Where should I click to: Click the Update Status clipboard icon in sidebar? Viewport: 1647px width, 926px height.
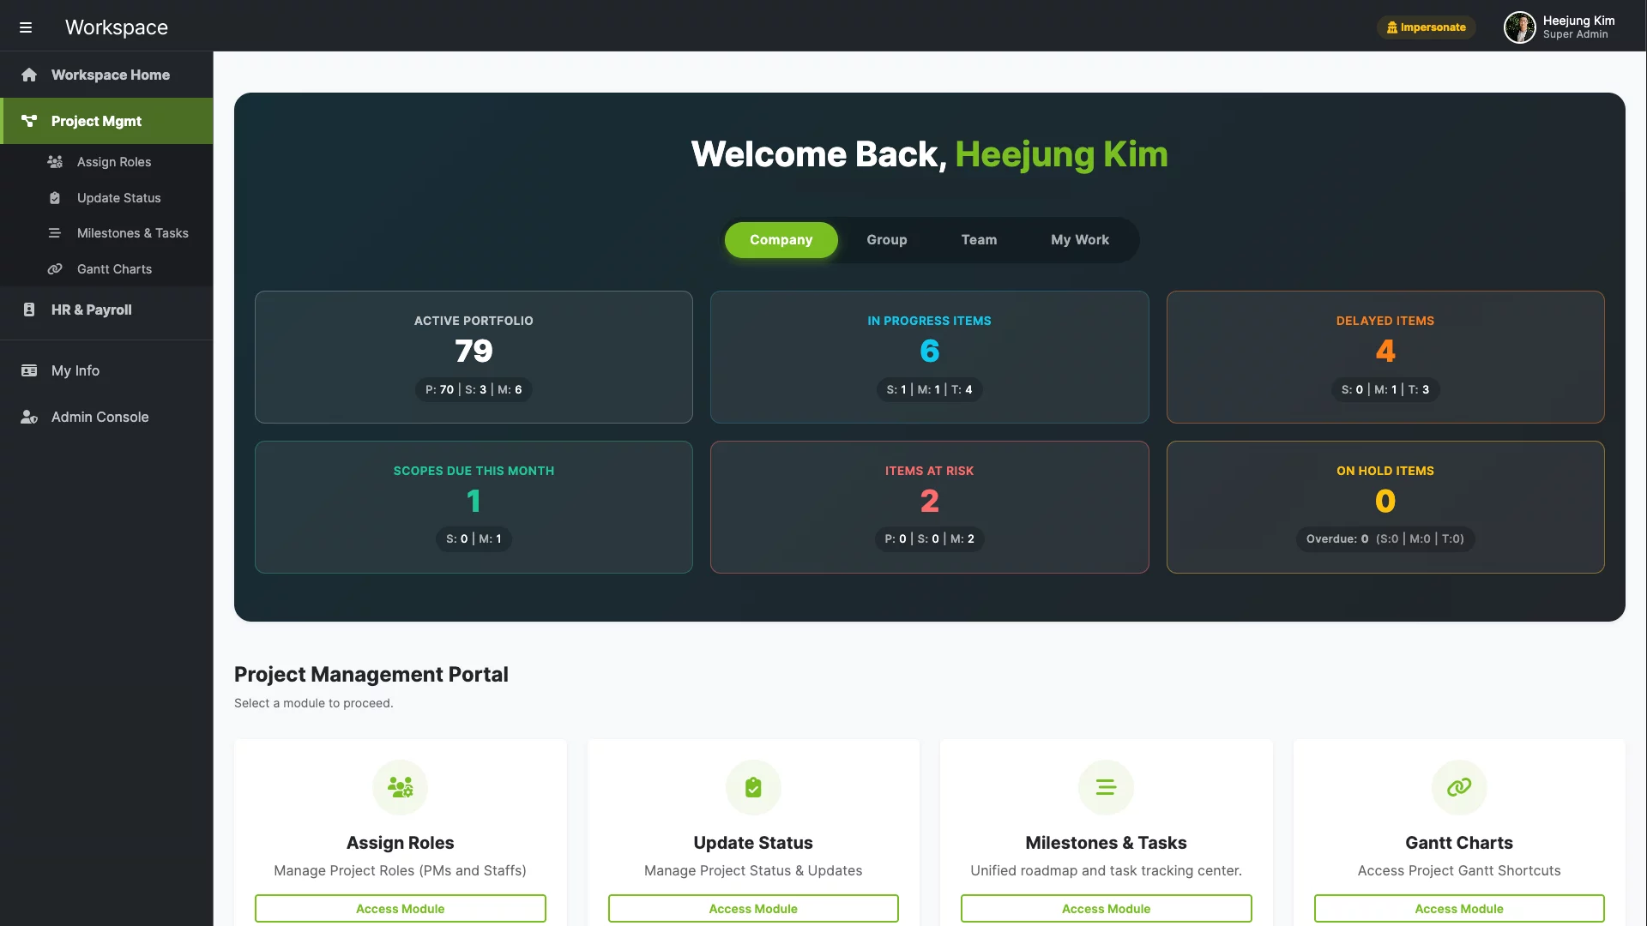[x=55, y=198]
